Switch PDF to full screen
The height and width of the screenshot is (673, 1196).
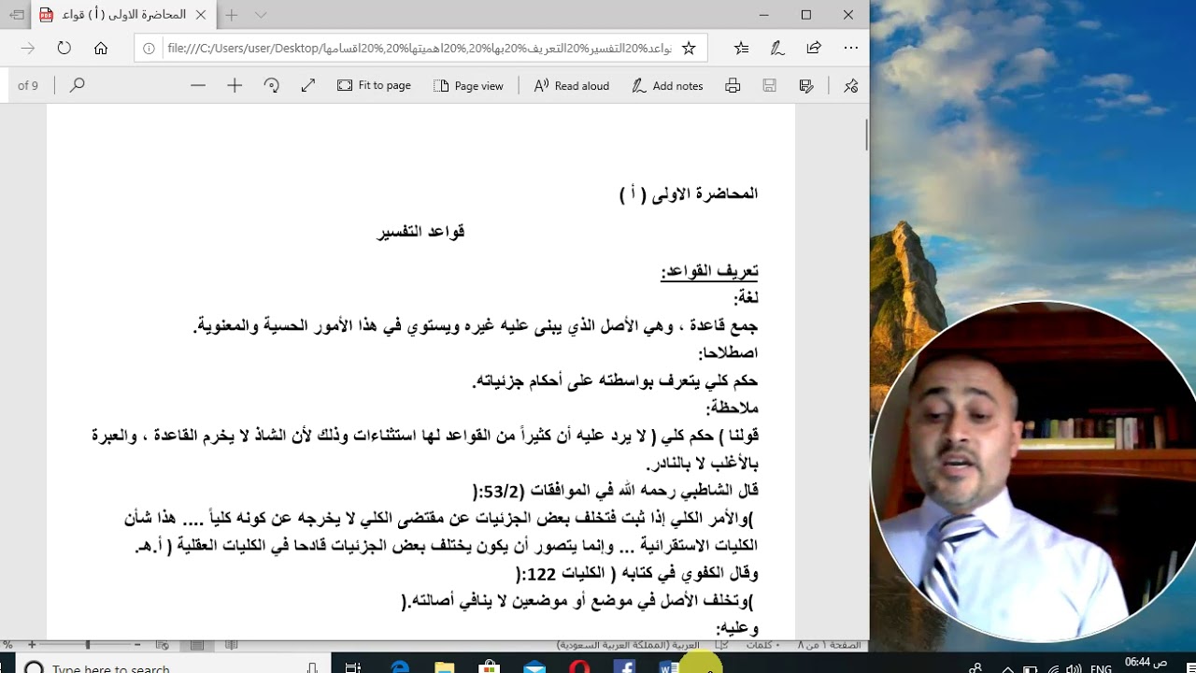[x=308, y=85]
